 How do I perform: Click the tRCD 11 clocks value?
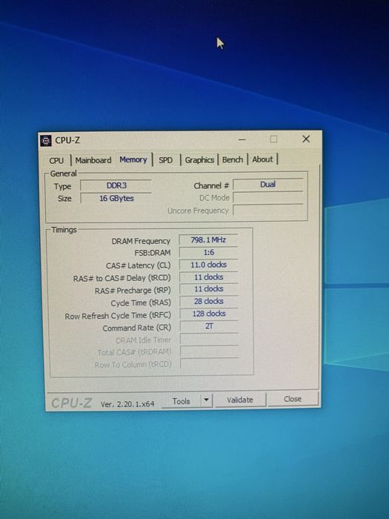[209, 277]
